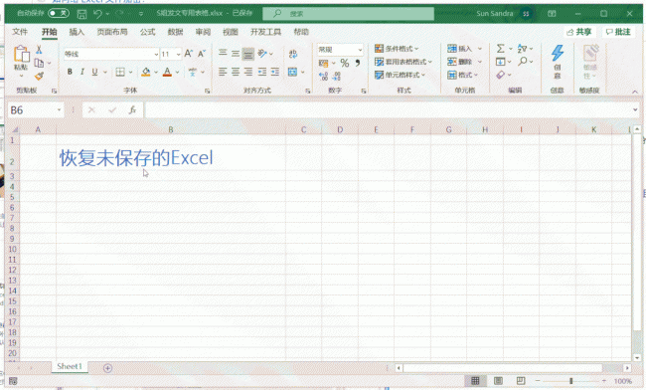
Task: Click the orientation (angled text) icon
Action: pyautogui.click(x=262, y=53)
